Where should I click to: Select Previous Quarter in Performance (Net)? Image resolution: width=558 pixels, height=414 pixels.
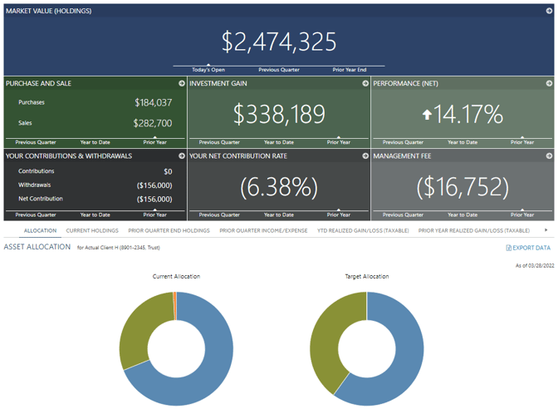(403, 142)
